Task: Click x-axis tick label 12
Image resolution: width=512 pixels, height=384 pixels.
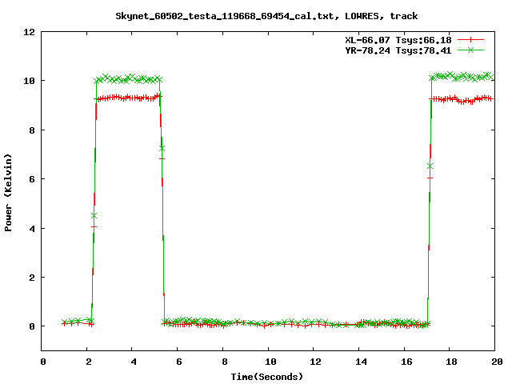Action: [315, 362]
